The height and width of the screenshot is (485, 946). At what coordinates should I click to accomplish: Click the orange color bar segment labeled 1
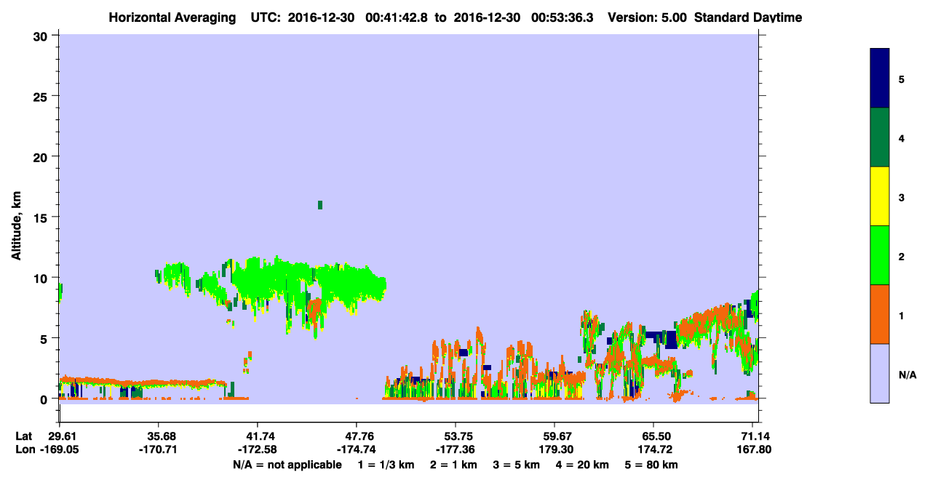pyautogui.click(x=879, y=314)
